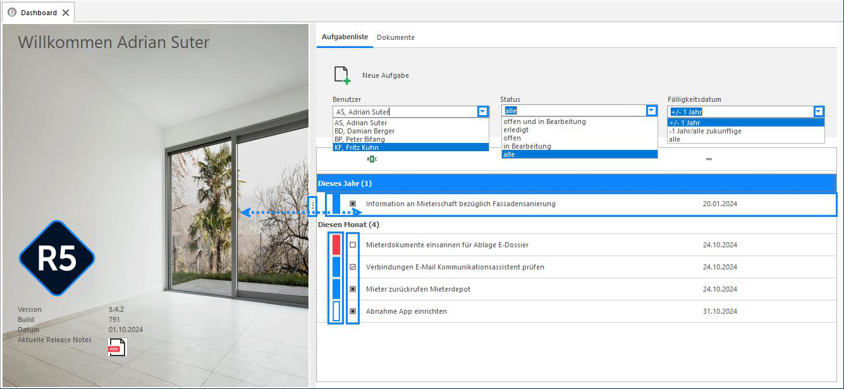This screenshot has height=389, width=844.
Task: Click Datum value 01.10.2024
Action: (126, 330)
